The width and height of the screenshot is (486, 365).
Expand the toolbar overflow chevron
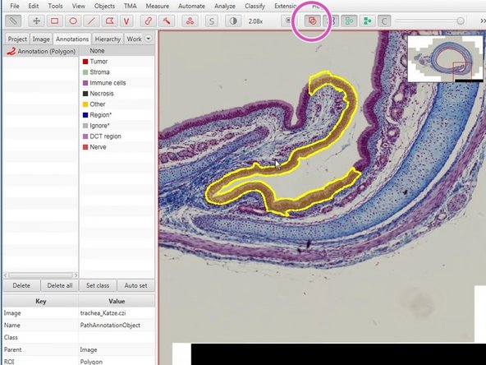click(483, 21)
